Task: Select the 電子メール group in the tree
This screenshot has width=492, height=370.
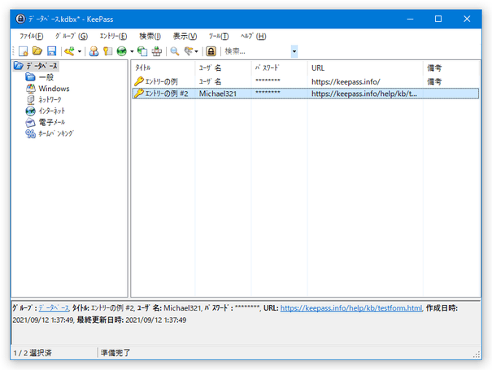Action: click(51, 122)
